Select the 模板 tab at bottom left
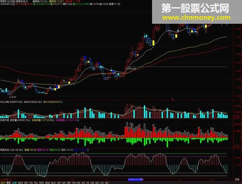This screenshot has width=242, height=184. pyautogui.click(x=8, y=183)
